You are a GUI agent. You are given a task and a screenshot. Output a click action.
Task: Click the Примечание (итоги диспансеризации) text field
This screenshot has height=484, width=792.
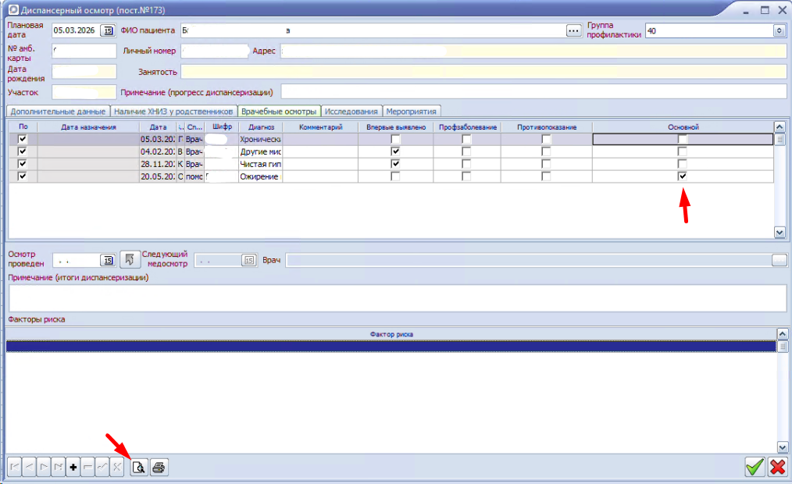point(396,297)
